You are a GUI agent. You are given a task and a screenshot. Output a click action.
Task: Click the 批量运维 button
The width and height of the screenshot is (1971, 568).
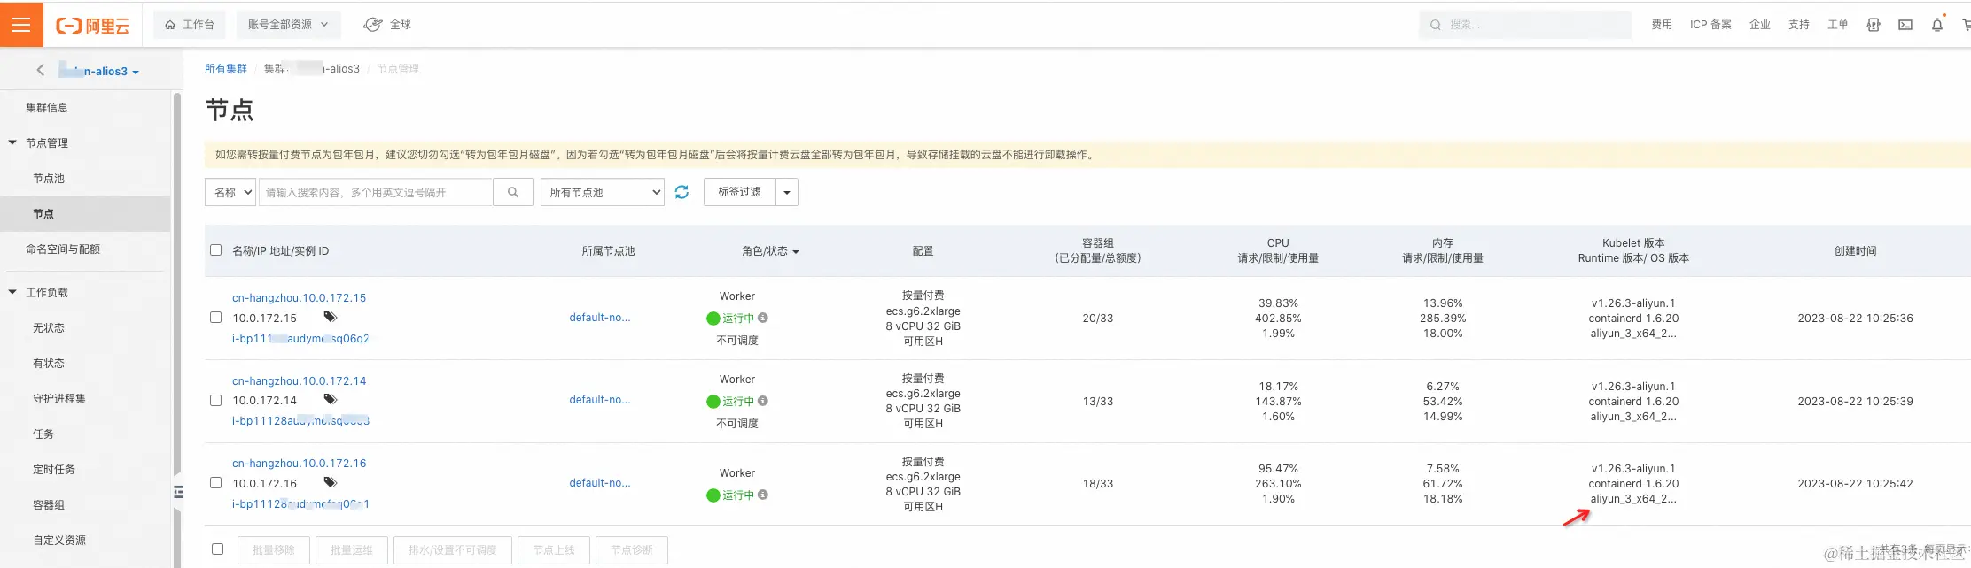point(352,550)
